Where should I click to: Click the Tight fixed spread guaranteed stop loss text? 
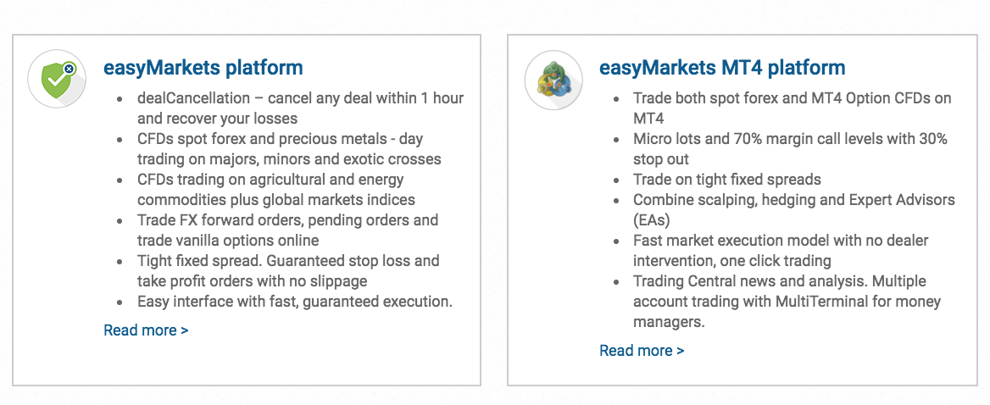pyautogui.click(x=288, y=270)
